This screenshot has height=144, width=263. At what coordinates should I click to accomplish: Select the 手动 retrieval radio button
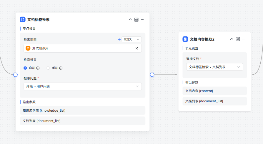coord(48,68)
